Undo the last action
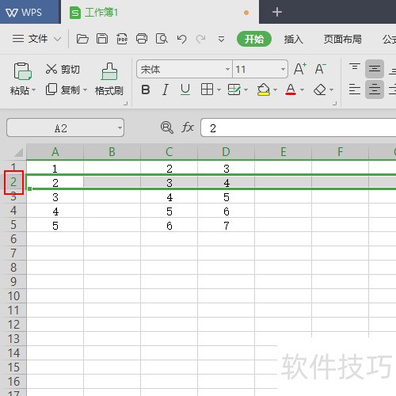Viewport: 396px width, 396px height. [x=182, y=40]
